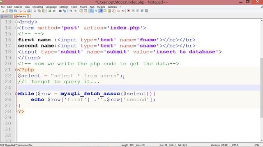Image resolution: width=263 pixels, height=147 pixels.
Task: Click the Stop Recording macro icon
Action: (x=133, y=11)
